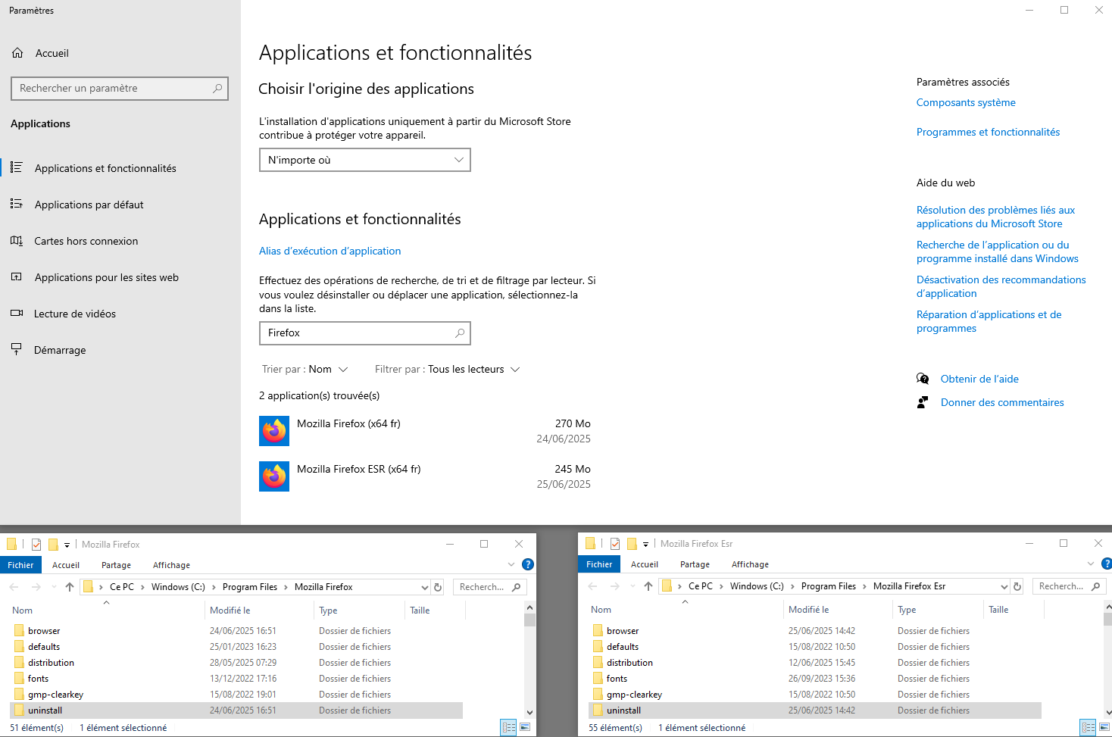Open Réparation d'applications et de programmes link
Image resolution: width=1112 pixels, height=737 pixels.
pyautogui.click(x=989, y=321)
